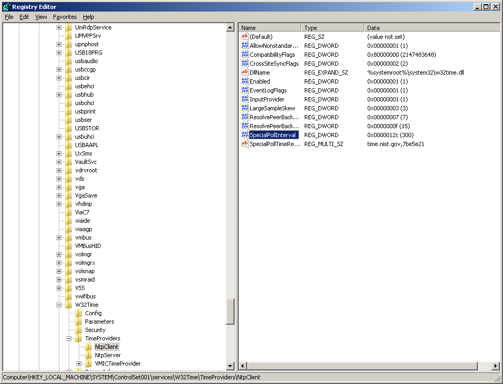Click the status bar registry path
This screenshot has width=503, height=384.
(132, 377)
